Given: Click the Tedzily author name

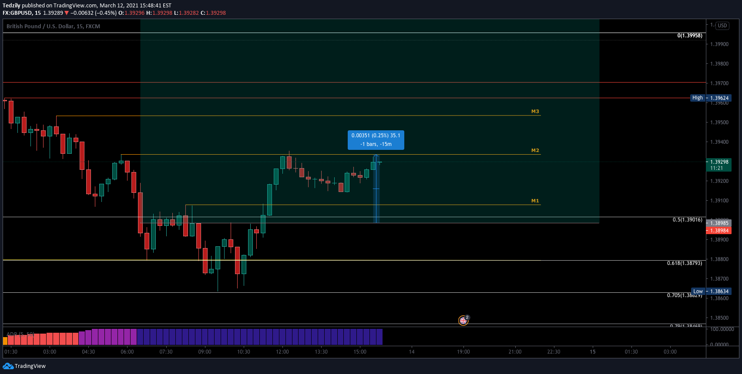Looking at the screenshot, I should 12,6.
